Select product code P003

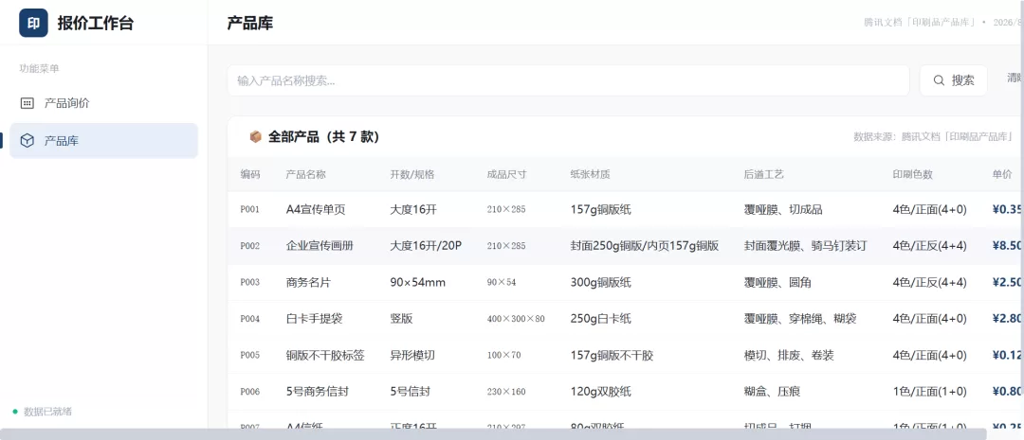click(x=250, y=283)
